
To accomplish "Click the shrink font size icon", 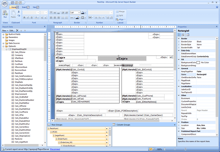I will [46, 18].
